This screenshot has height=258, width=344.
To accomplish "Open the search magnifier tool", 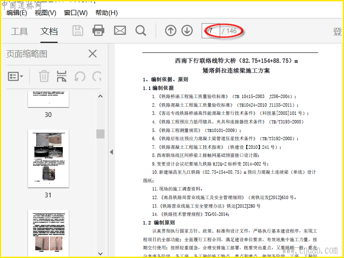I will coord(141,31).
